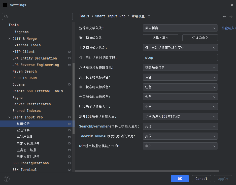Click the project-level icon next to HTTP Client

pyautogui.click(x=69, y=52)
